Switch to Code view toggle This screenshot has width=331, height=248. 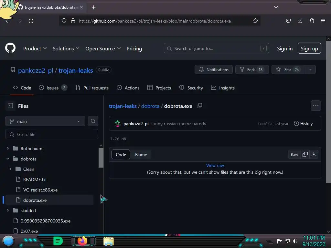point(121,155)
